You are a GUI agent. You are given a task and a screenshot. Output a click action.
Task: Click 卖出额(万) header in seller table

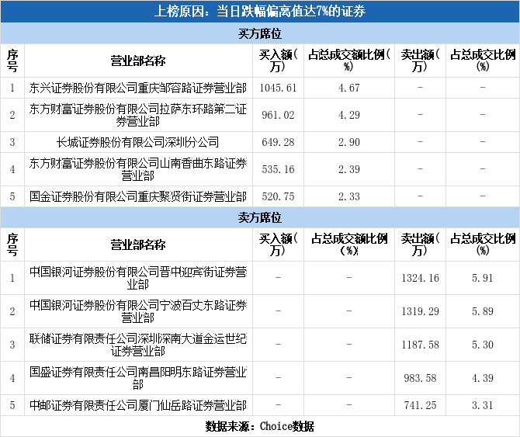(420, 245)
